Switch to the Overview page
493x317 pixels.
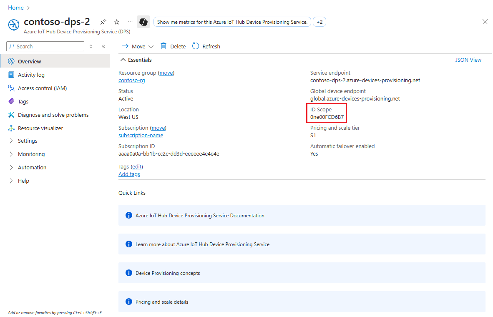(x=29, y=61)
